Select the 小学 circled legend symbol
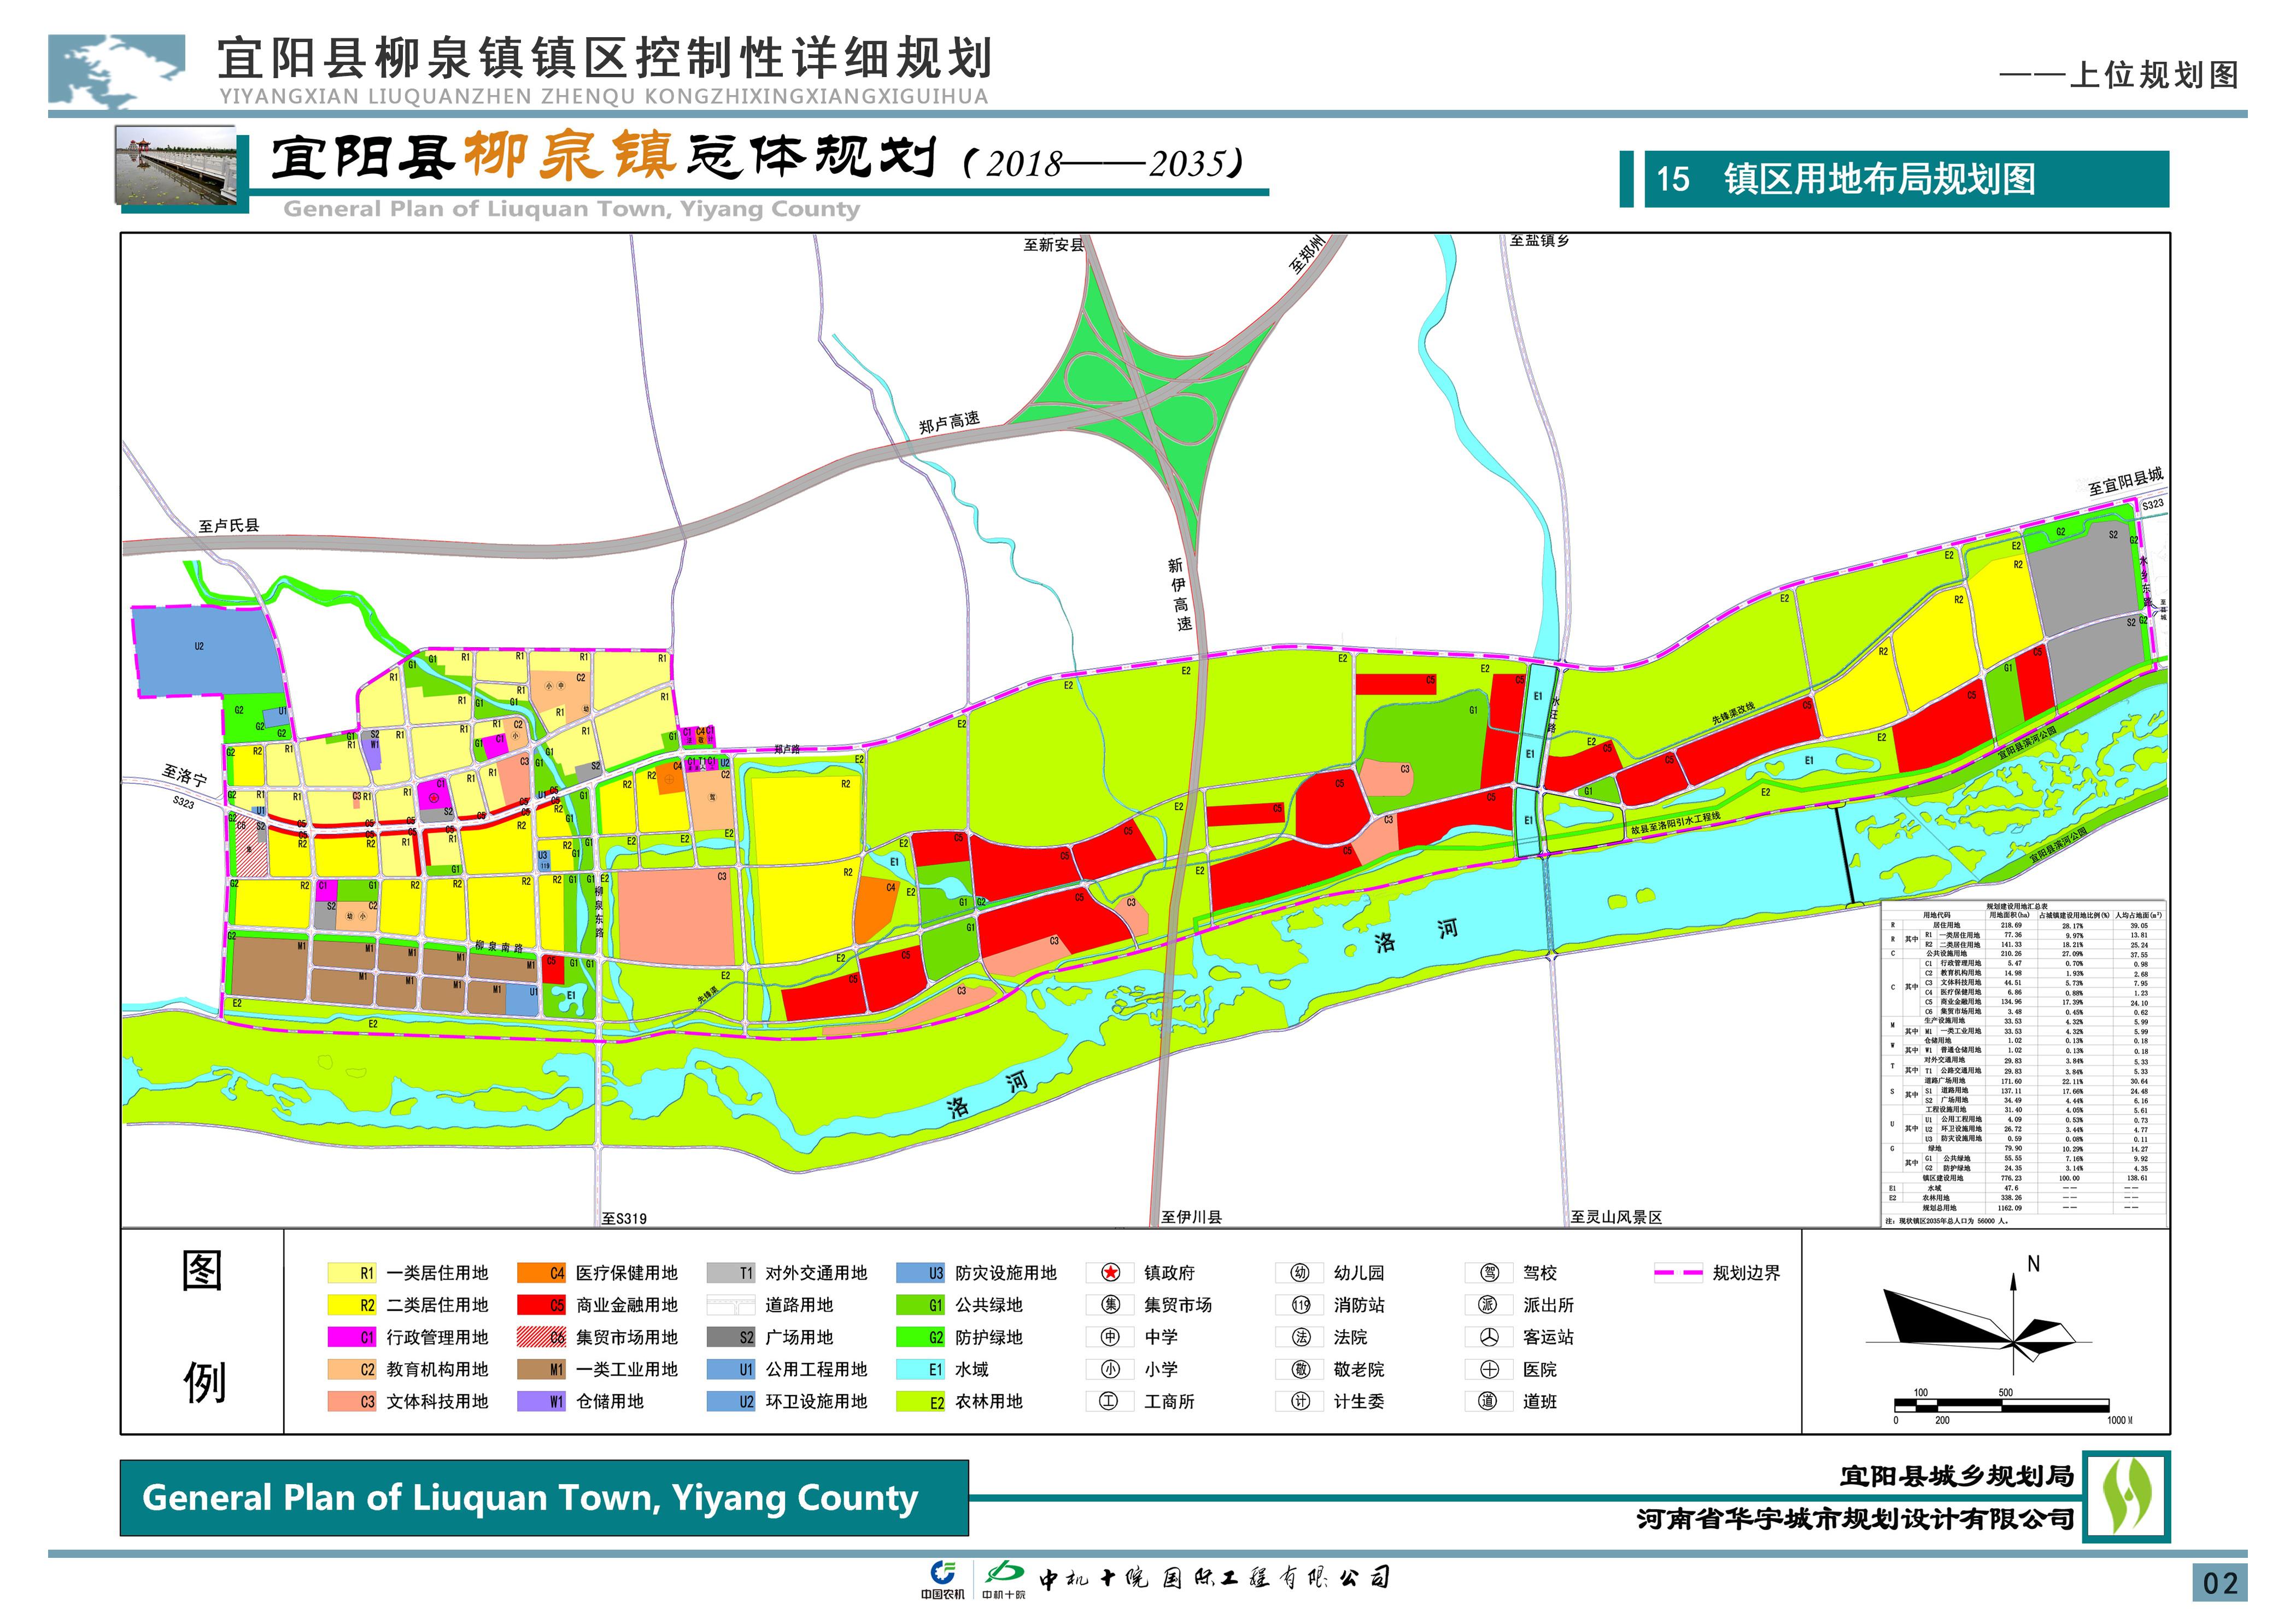This screenshot has height=1624, width=2296. 1110,1369
